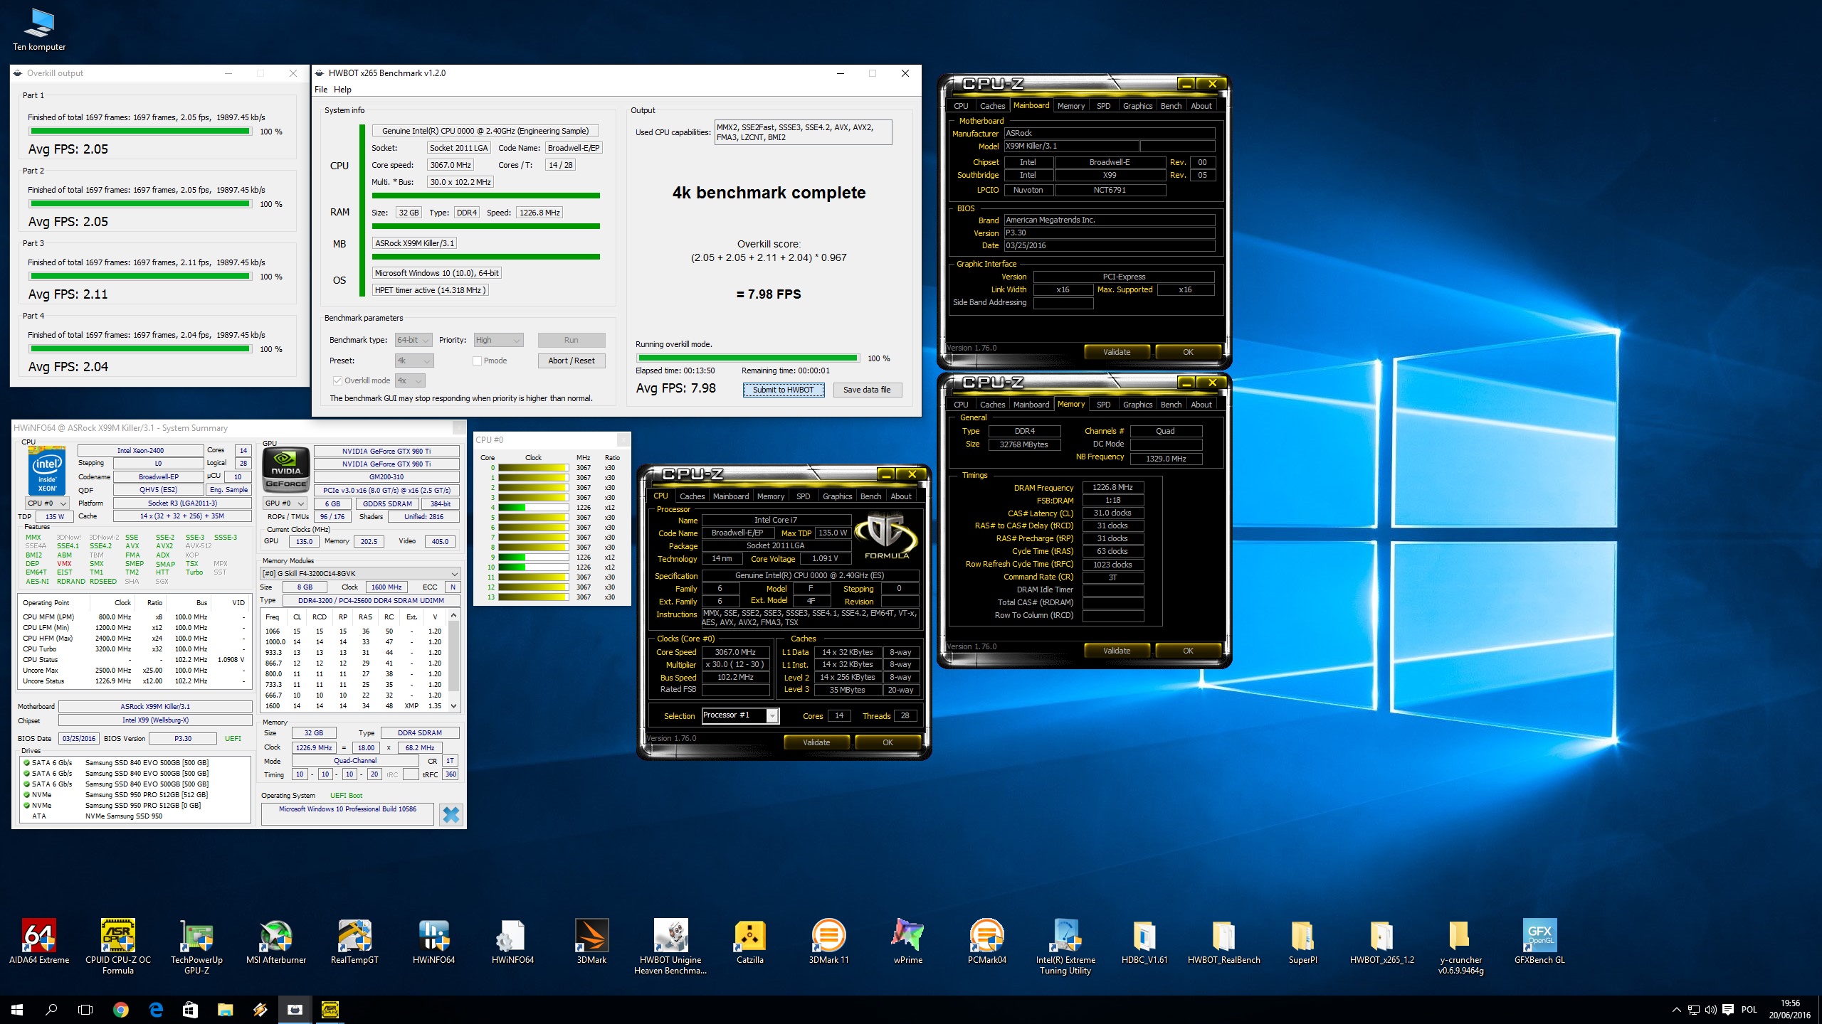Open HWBOT_x265_1.2 folder icon

point(1381,942)
